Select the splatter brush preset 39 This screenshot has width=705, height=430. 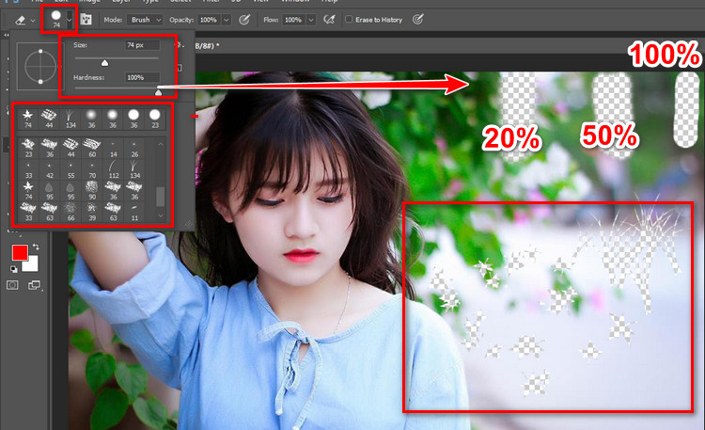[92, 212]
